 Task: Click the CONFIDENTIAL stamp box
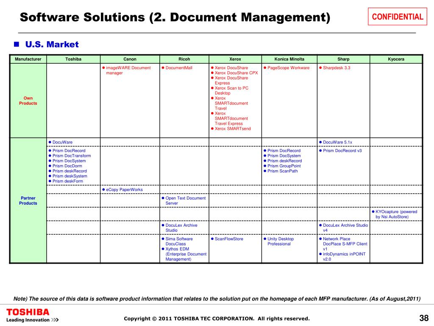pyautogui.click(x=397, y=17)
